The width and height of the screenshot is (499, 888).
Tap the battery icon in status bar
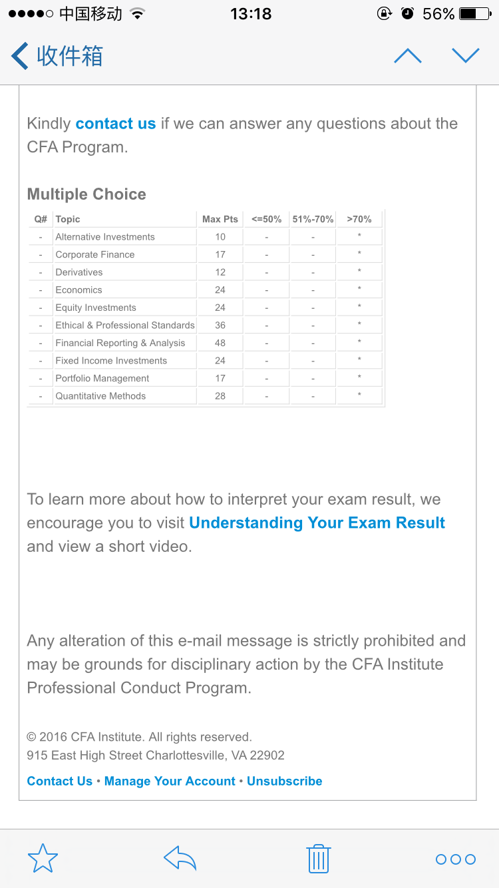click(x=477, y=14)
